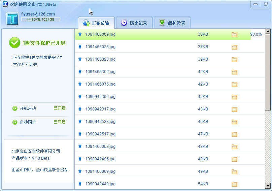Toggle 开机启动 已开启 status
This screenshot has width=272, height=191.
pos(59,108)
